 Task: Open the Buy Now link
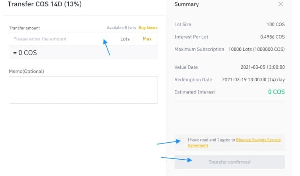(x=148, y=28)
